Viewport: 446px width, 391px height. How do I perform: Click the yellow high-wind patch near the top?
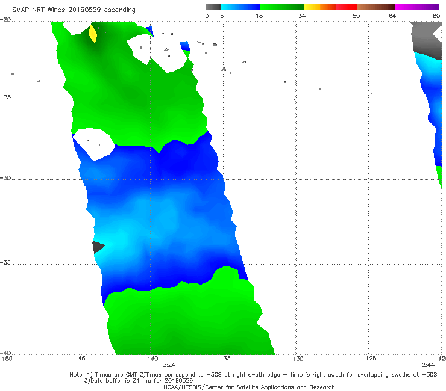[93, 34]
